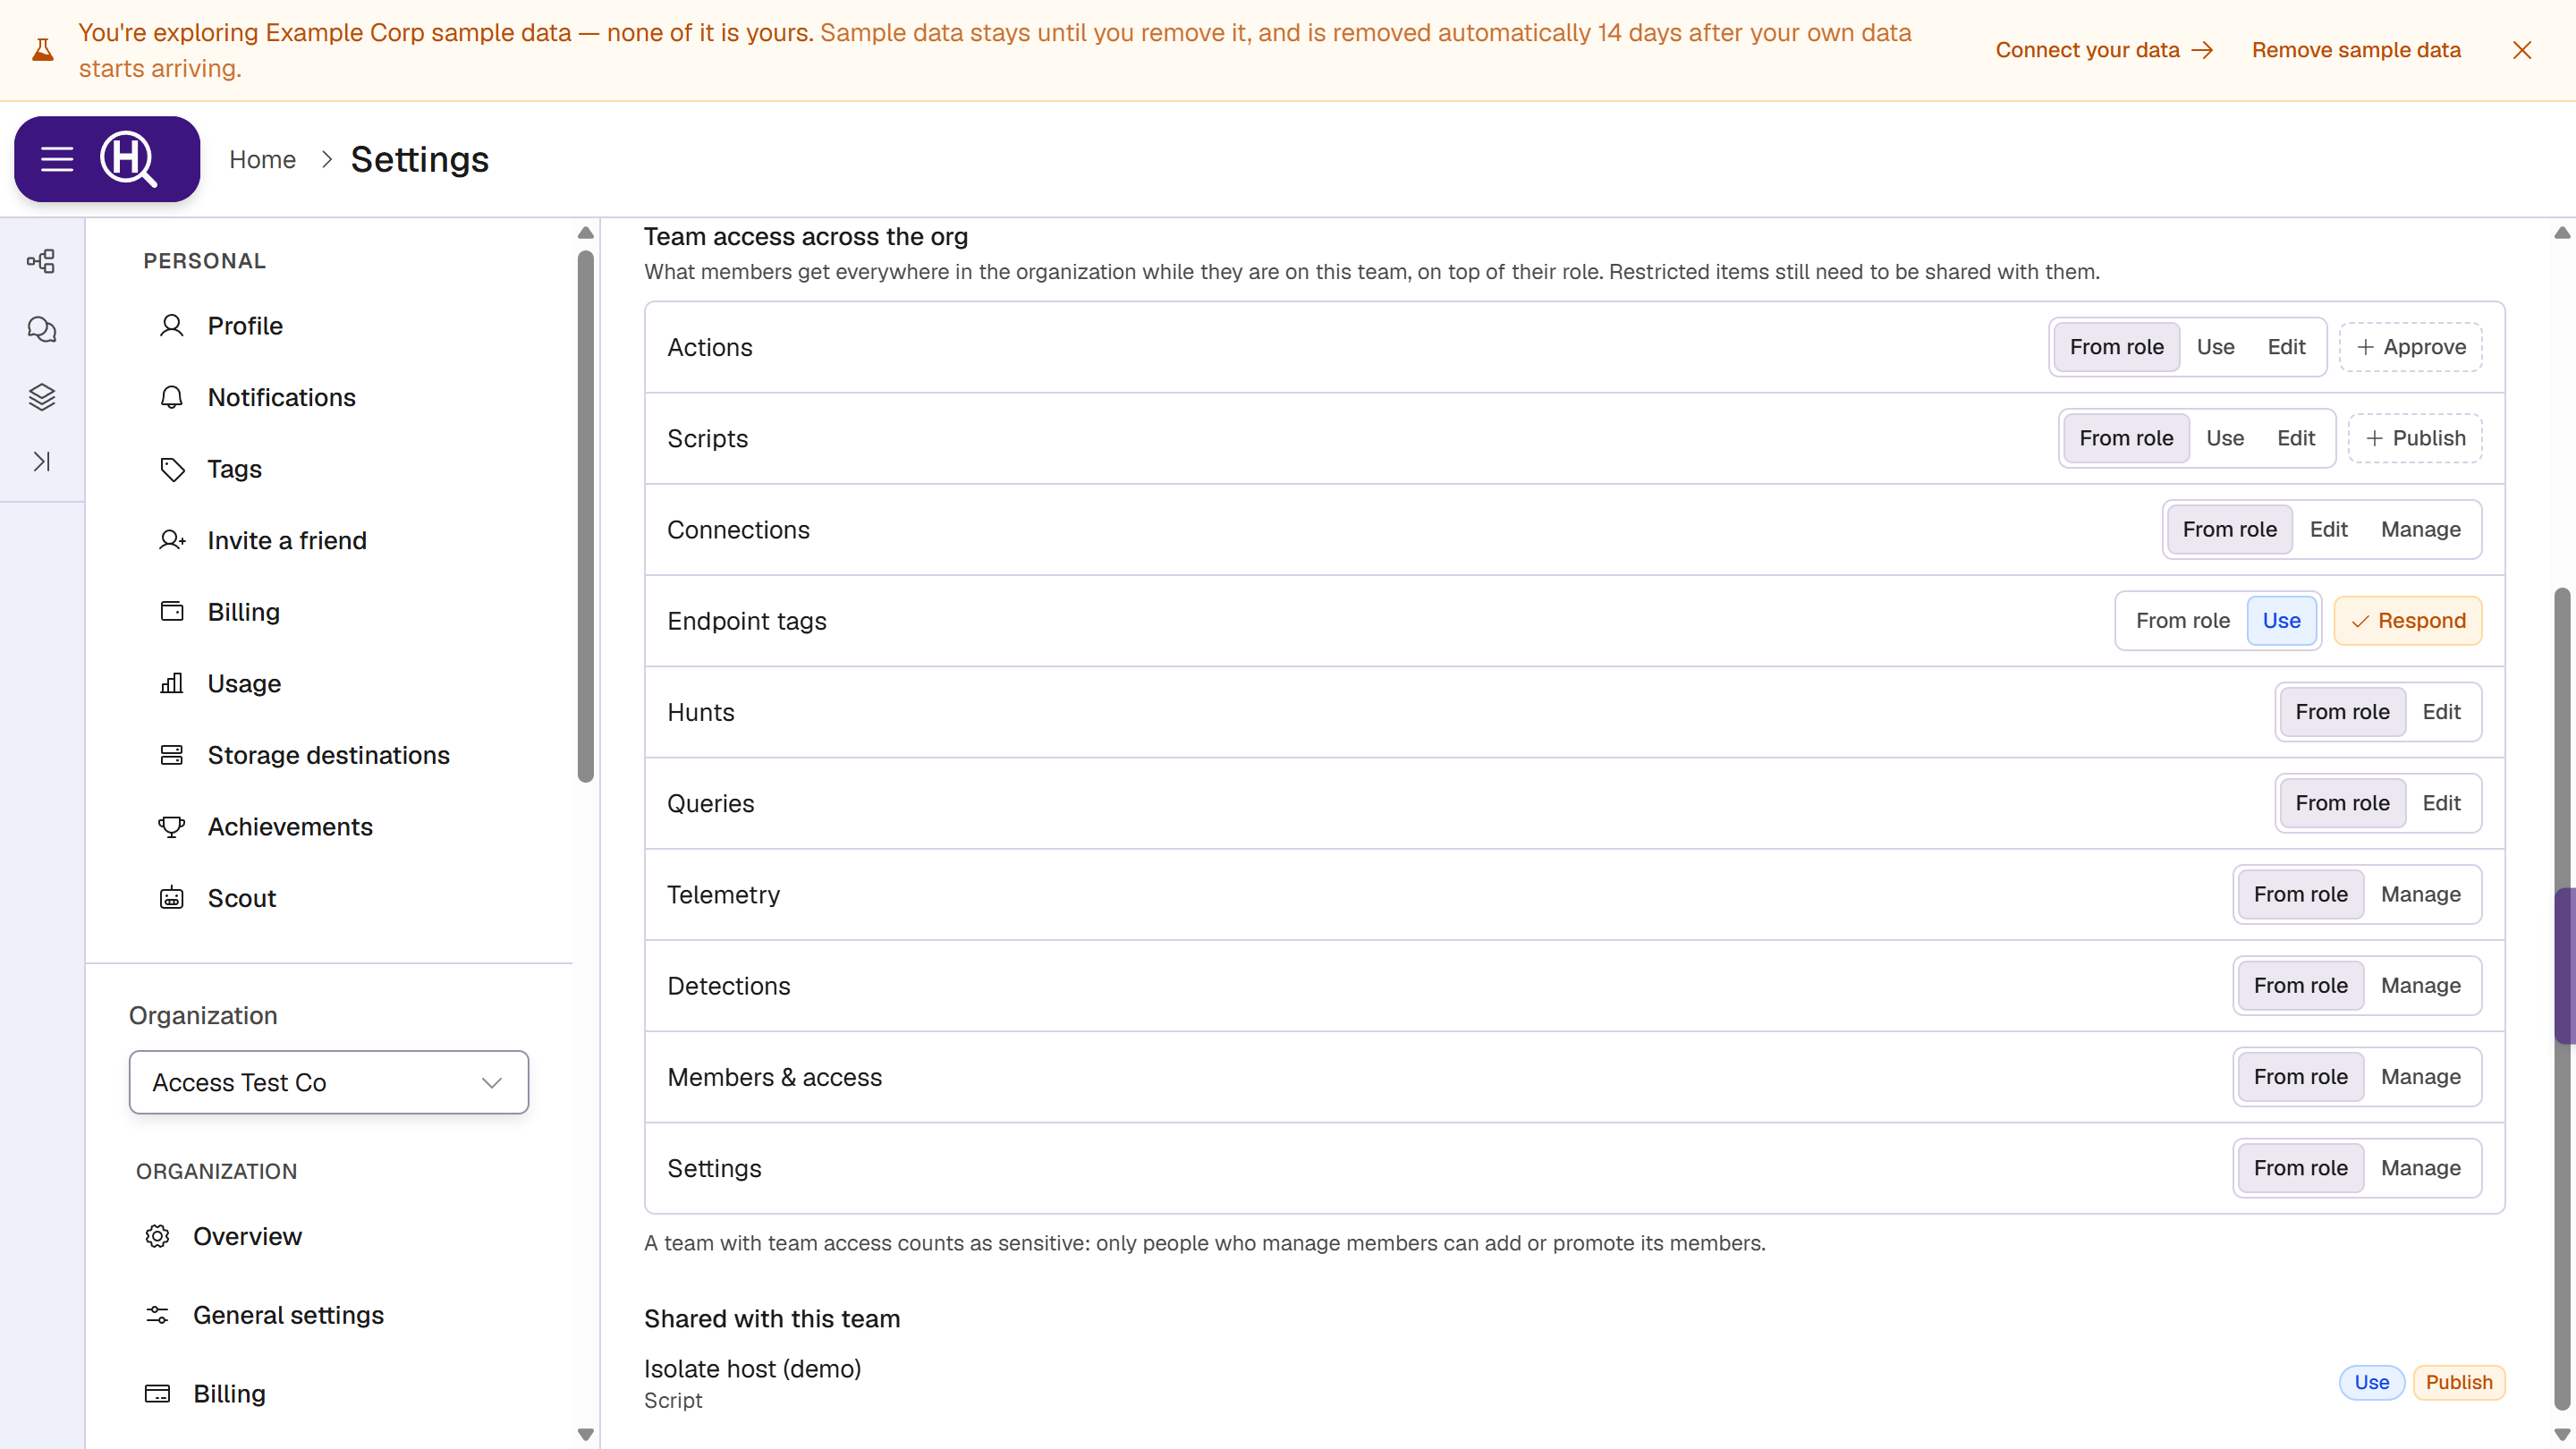Dismiss the sample data banner with the X
This screenshot has width=2576, height=1449.
[x=2522, y=50]
